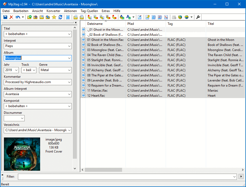Viewport: 246px width, 187px height.
Task: Open extended tags via the pencil-page icon
Action: 140,17
